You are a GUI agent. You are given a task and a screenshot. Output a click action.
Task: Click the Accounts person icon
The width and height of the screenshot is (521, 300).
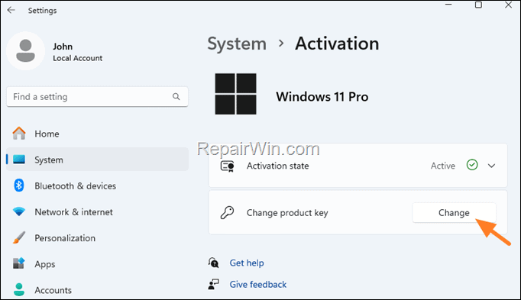19,290
